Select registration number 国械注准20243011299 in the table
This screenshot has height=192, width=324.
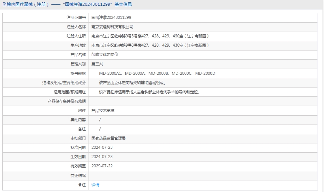111,18
